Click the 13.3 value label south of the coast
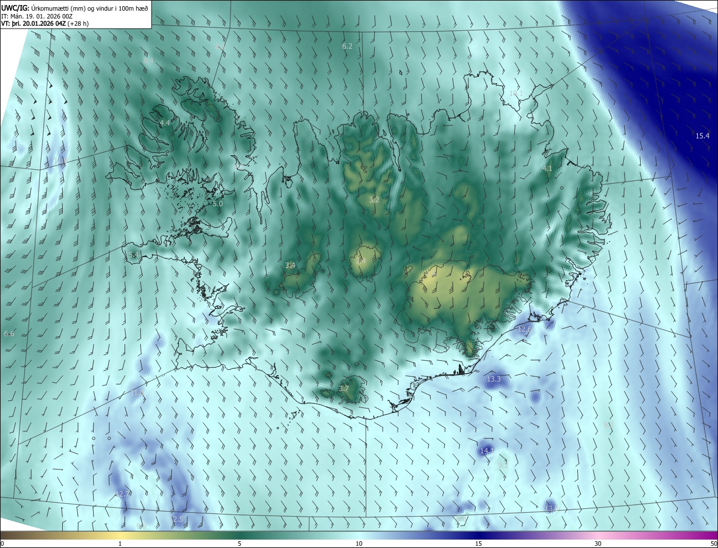The width and height of the screenshot is (718, 548). tap(494, 379)
